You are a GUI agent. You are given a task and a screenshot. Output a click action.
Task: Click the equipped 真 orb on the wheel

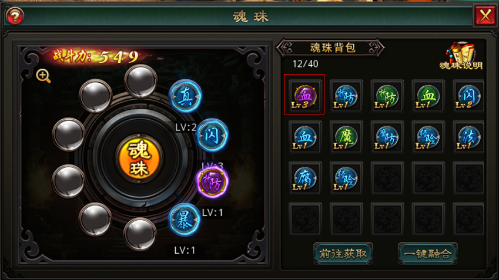click(x=185, y=96)
